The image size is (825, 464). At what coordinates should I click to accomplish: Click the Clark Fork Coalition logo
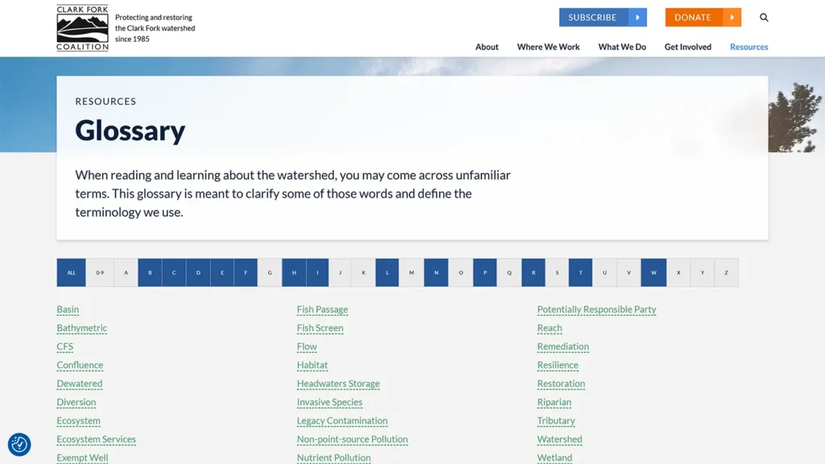point(82,28)
